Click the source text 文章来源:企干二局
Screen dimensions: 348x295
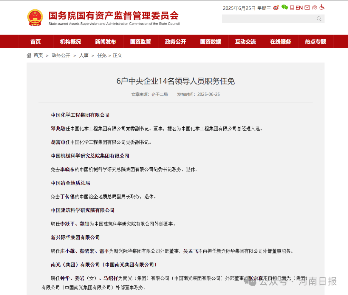point(150,94)
